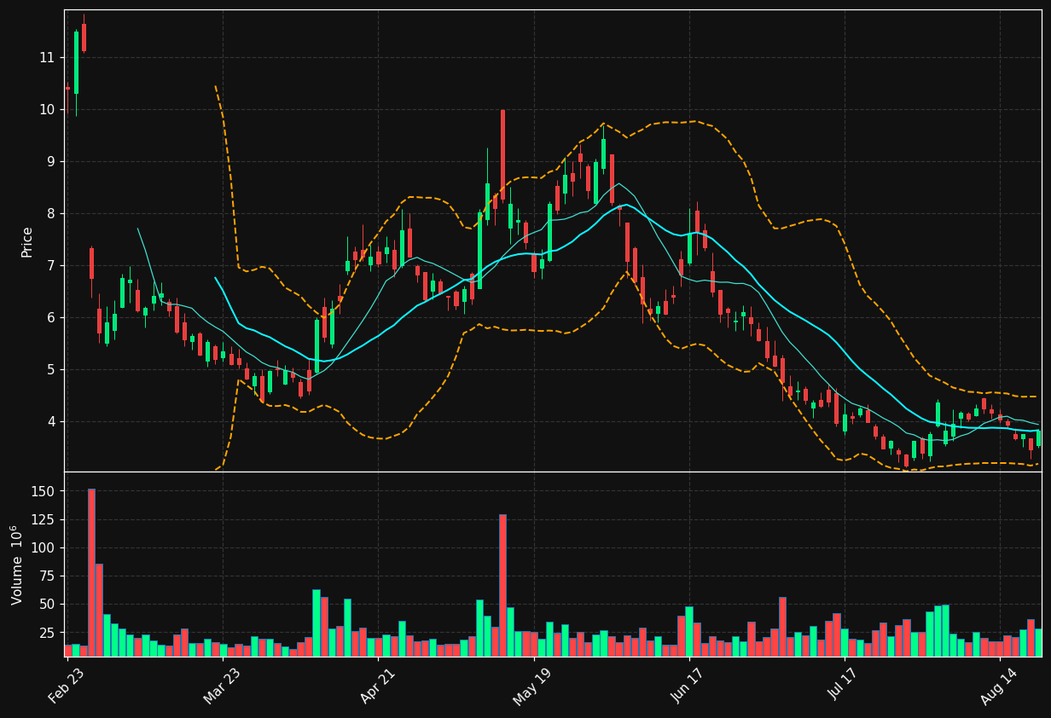1051x718 pixels.
Task: Click the tallest red volume bar near 150
Action: coord(91,572)
